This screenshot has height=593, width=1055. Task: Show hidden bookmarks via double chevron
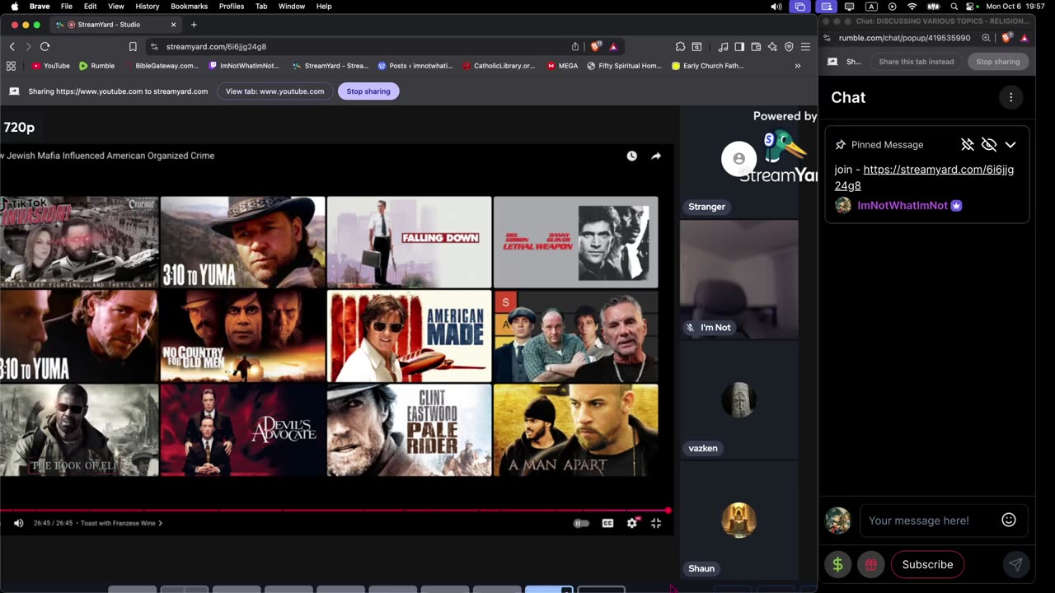tap(797, 66)
